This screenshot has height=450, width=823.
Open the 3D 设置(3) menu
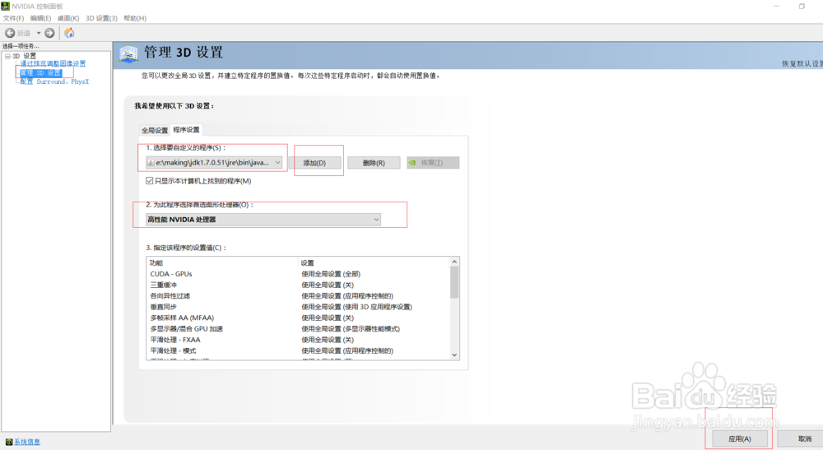pyautogui.click(x=101, y=18)
